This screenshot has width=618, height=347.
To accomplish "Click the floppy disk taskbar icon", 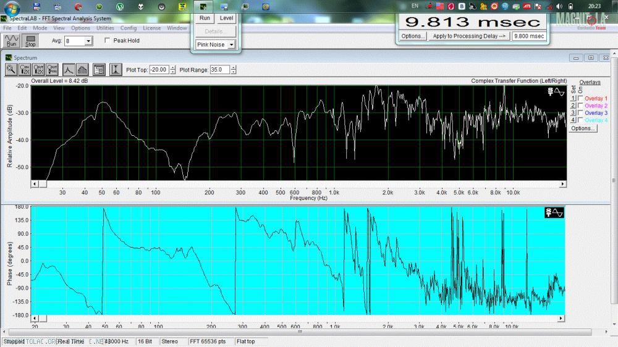I will 36,6.
